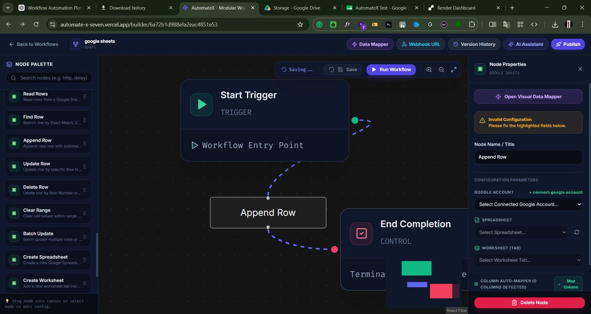
Task: Click the QR code icon in toolbar
Action: pos(520,24)
